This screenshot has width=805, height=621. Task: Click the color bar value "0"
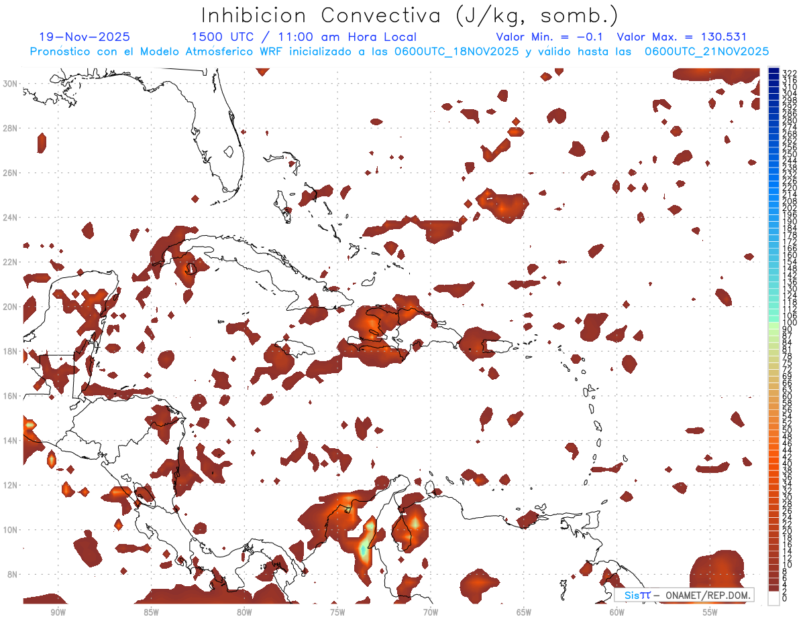coord(785,598)
